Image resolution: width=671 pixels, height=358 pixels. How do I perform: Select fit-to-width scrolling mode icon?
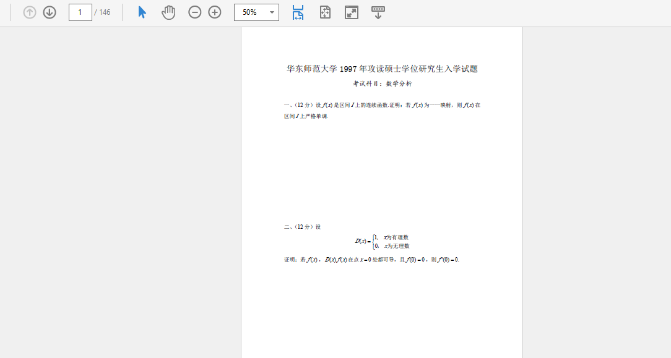click(298, 12)
